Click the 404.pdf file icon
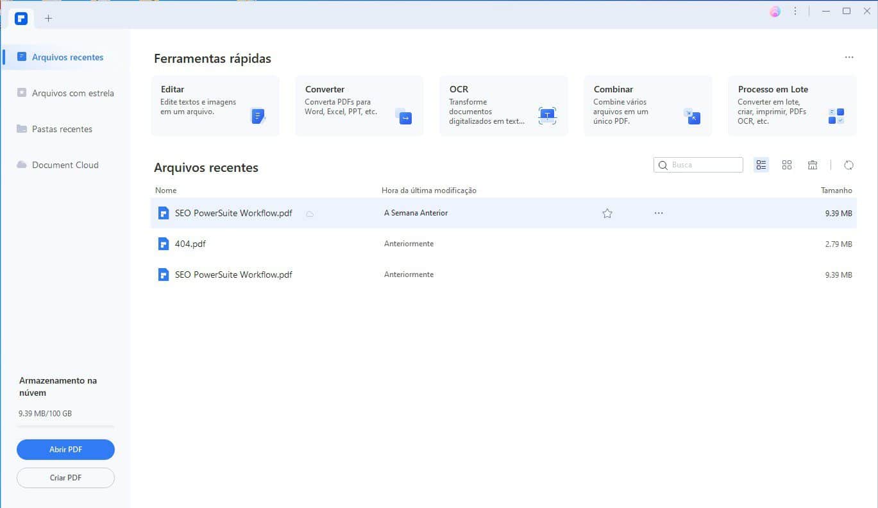Viewport: 878px width, 508px height. click(164, 244)
